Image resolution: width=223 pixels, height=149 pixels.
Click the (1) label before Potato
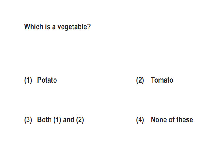point(28,80)
